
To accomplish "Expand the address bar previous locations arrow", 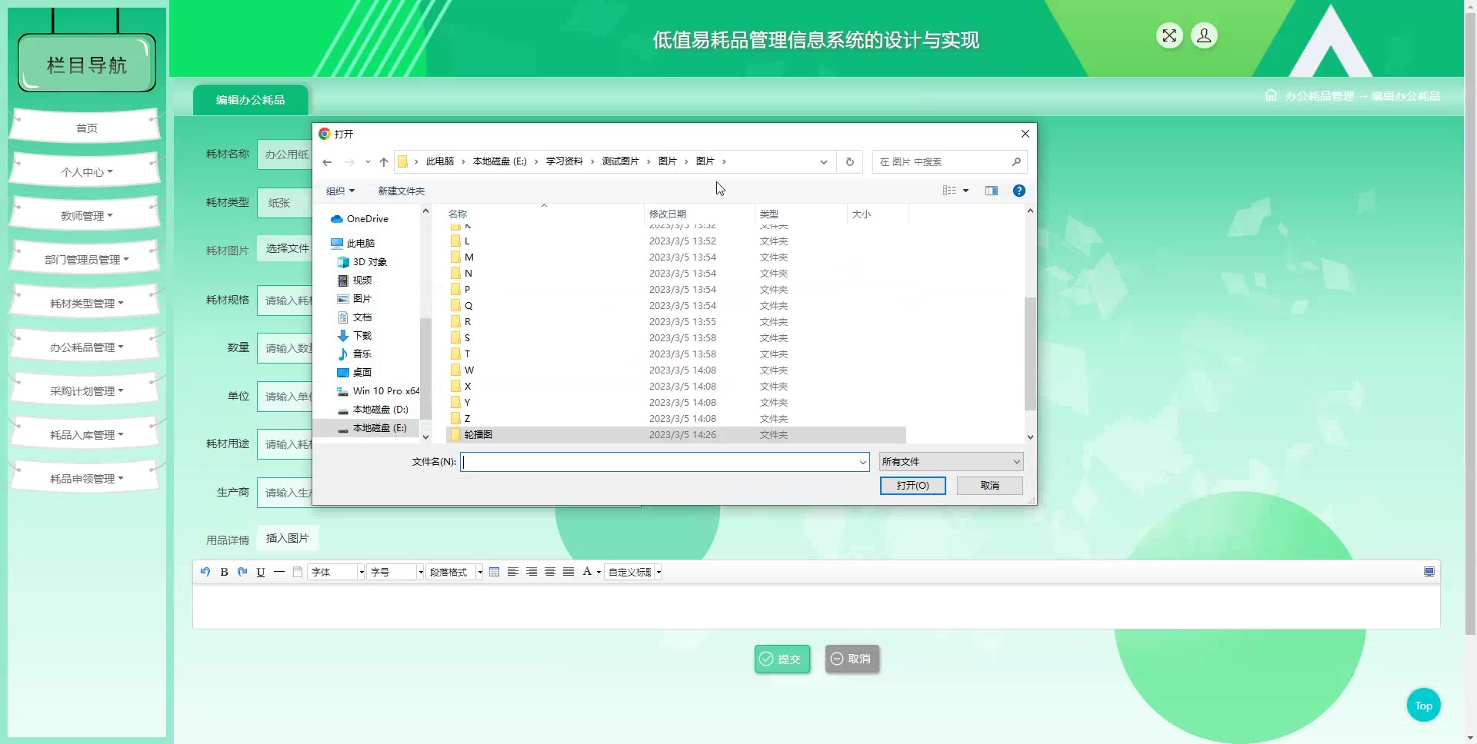I will (x=824, y=162).
